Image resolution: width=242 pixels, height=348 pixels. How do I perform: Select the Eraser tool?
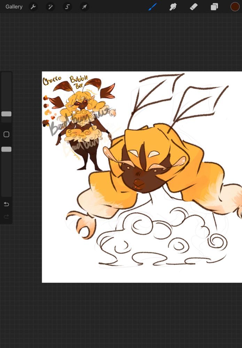194,7
